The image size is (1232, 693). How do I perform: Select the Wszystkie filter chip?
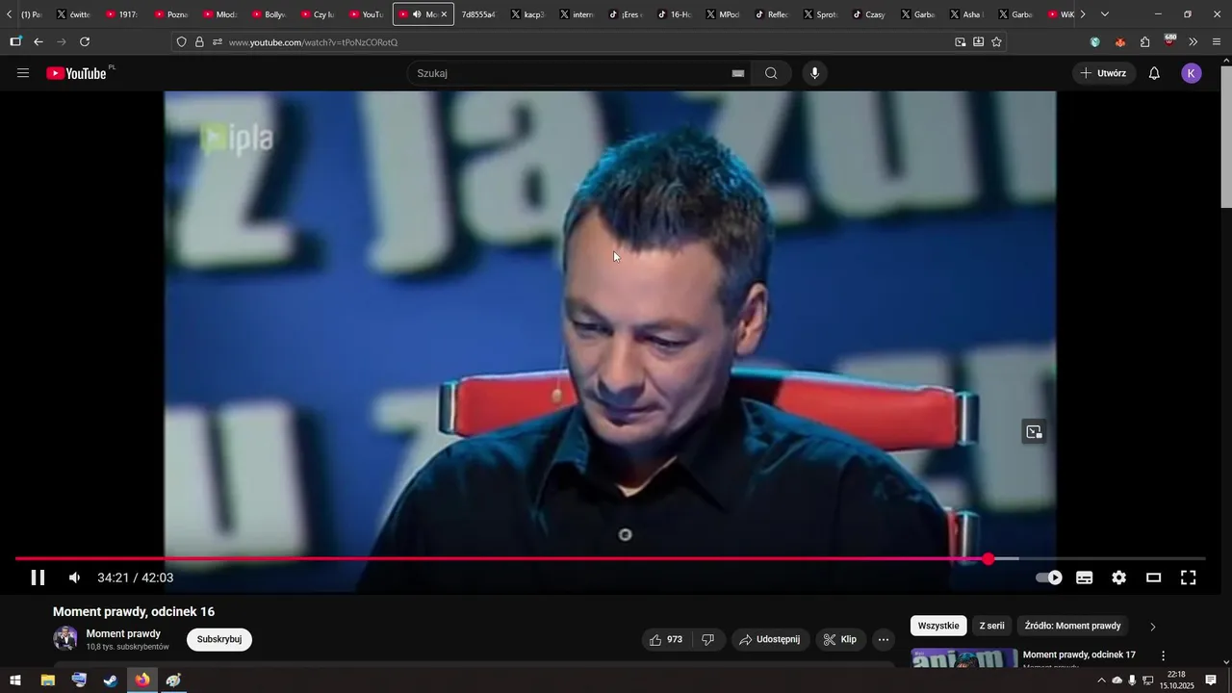click(938, 626)
